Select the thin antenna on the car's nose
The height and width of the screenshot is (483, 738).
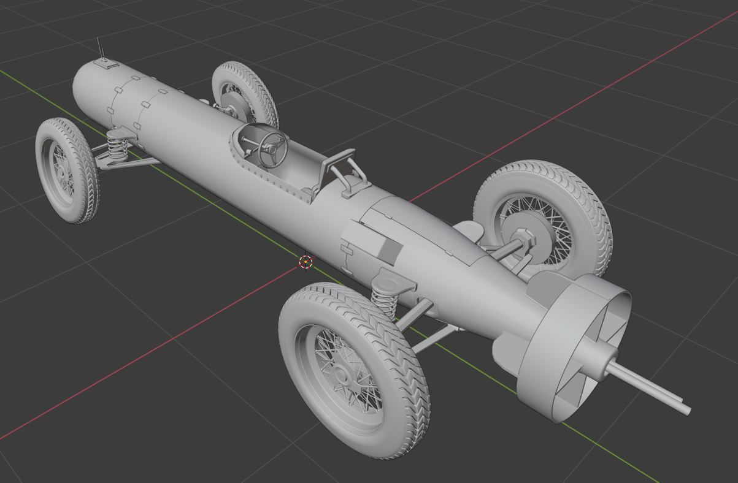[101, 49]
